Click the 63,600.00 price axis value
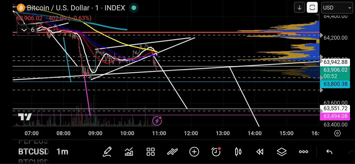Viewport: 355px width, 164px height. [335, 103]
